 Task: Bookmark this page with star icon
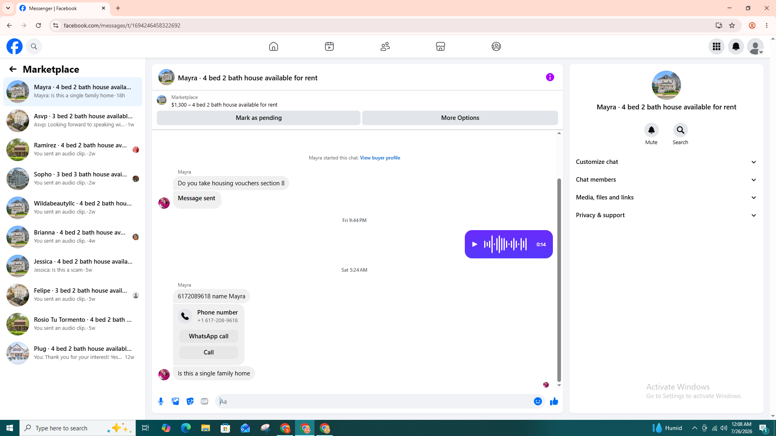732,25
